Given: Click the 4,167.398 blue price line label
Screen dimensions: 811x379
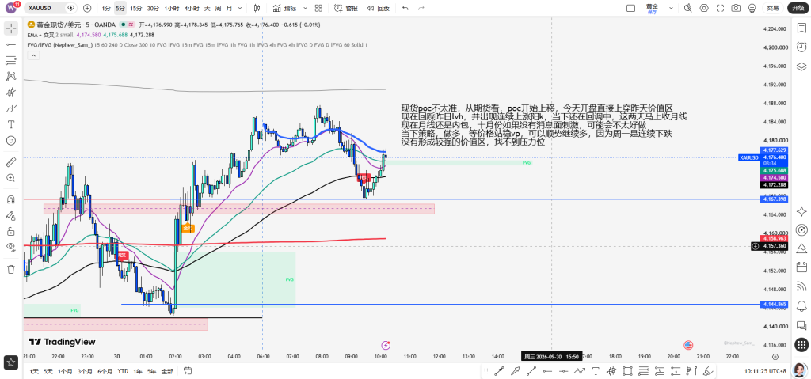Looking at the screenshot, I should (774, 199).
